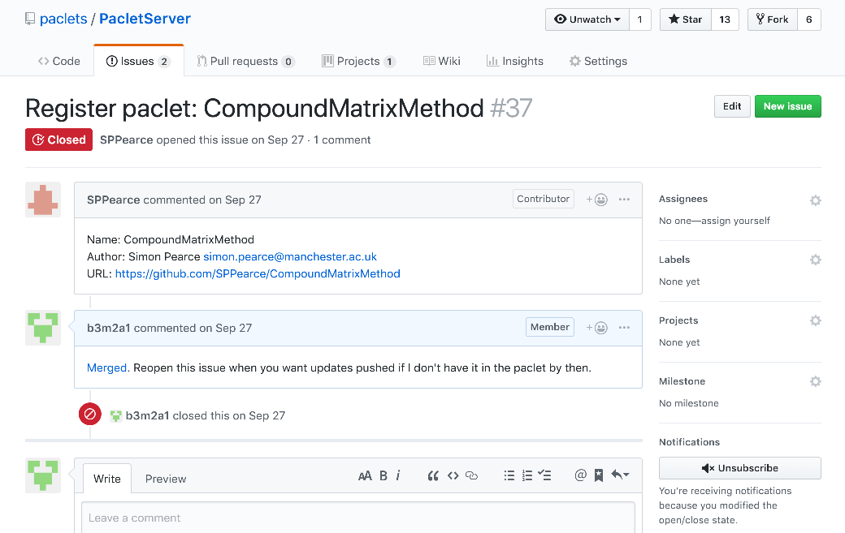Switch to the Preview tab
Screen dimensions: 845x533
click(x=166, y=479)
